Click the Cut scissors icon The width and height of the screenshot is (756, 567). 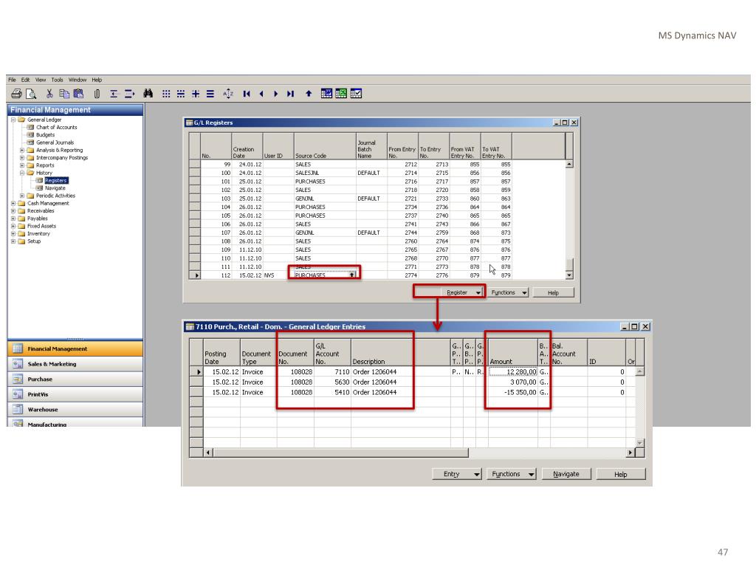(49, 94)
